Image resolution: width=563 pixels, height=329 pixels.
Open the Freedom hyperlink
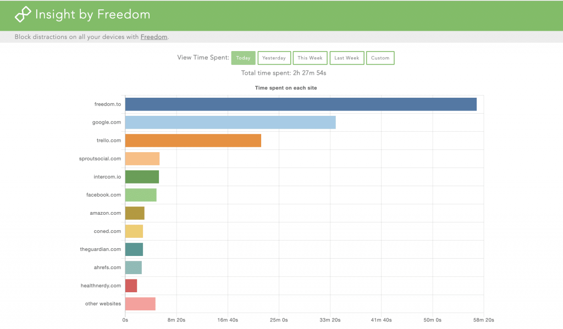[x=154, y=37]
